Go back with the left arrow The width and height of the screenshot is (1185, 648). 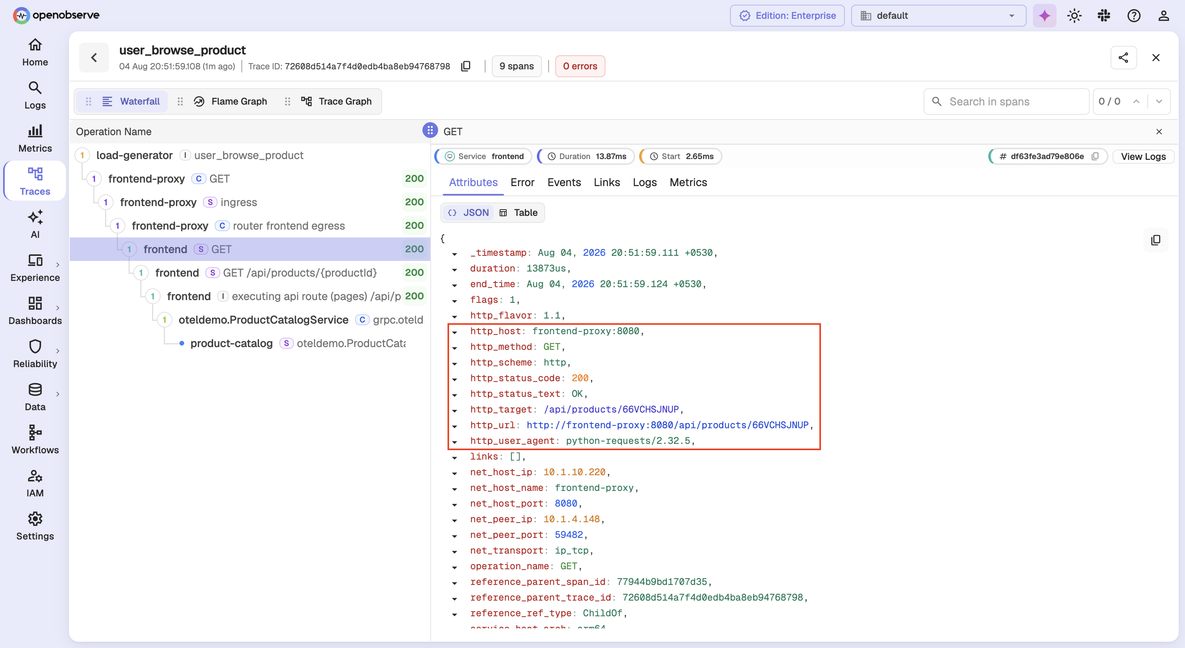94,58
